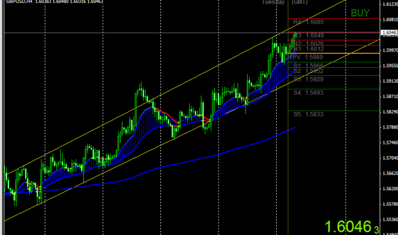The height and width of the screenshot is (235, 398).
Task: Select the lowest green S5 support line
Action: [x=334, y=111]
